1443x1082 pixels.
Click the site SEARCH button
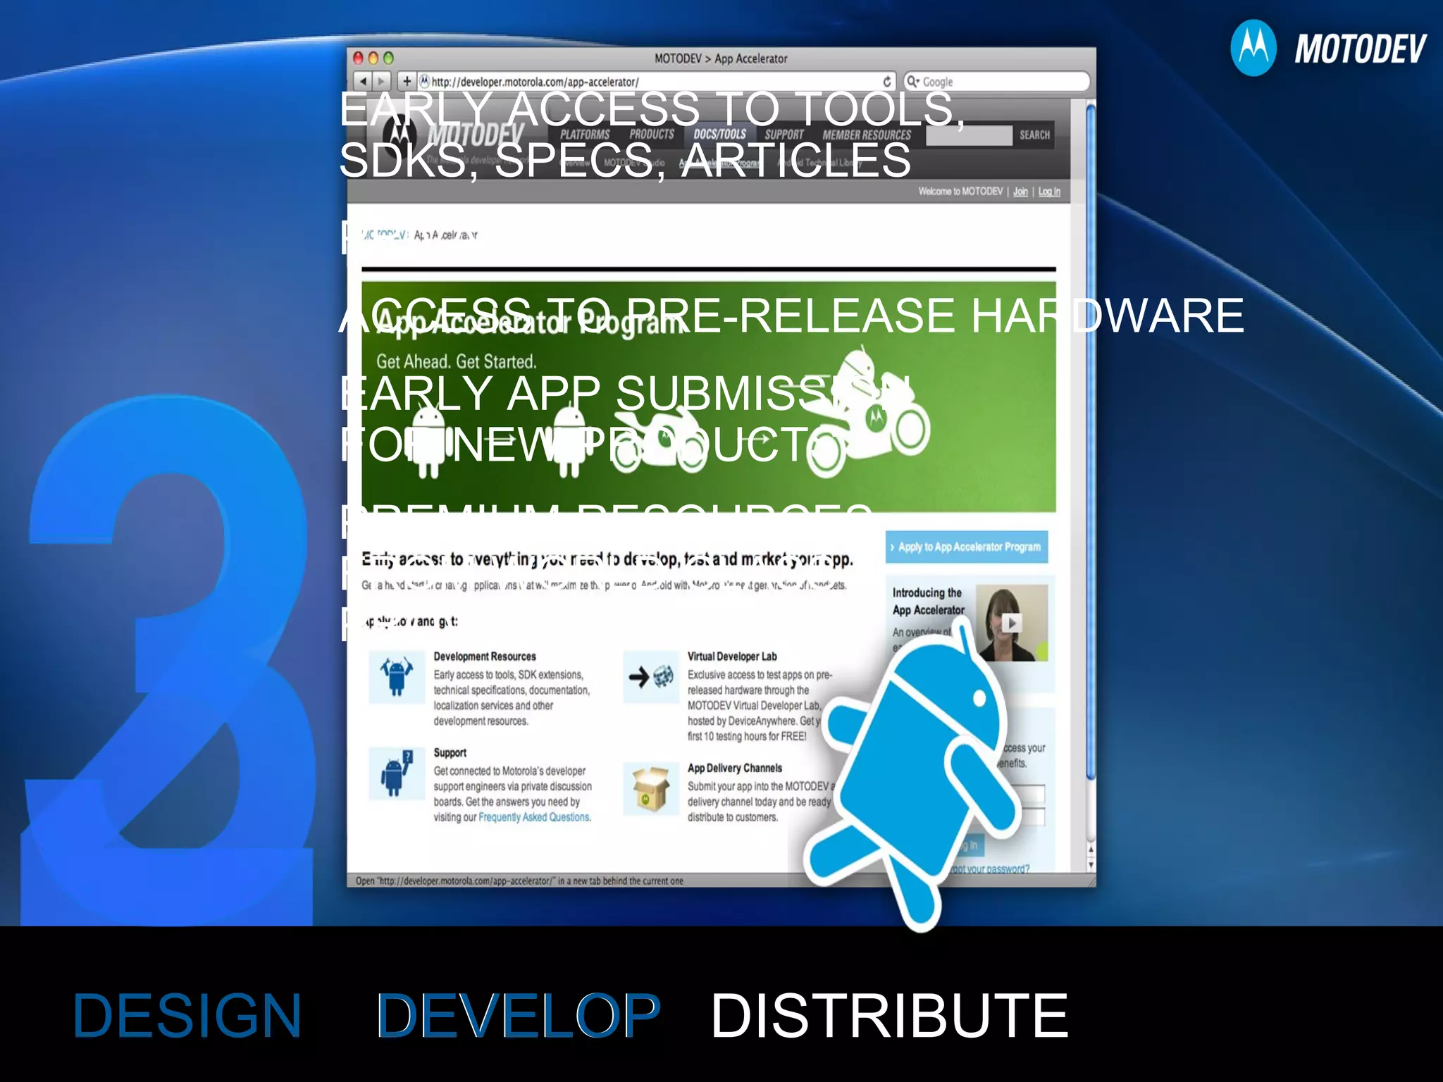tap(1034, 135)
